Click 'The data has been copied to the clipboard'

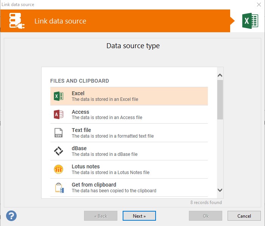pos(114,191)
